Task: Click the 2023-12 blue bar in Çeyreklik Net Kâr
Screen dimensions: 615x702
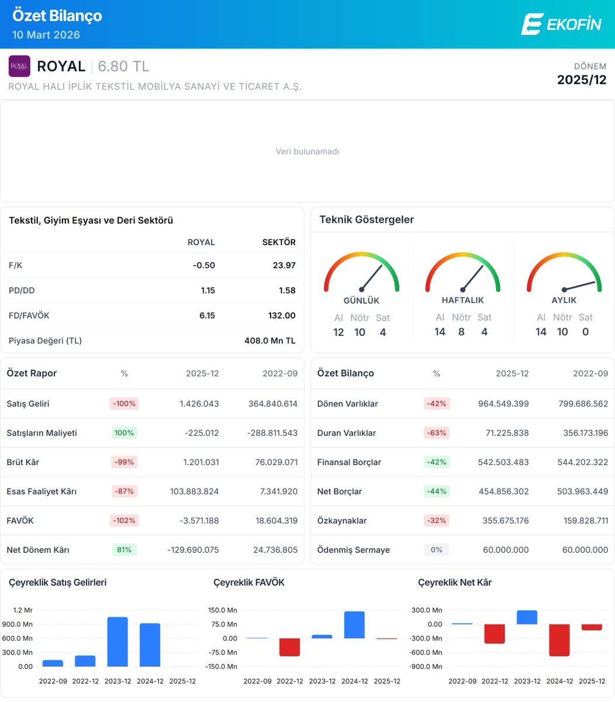Action: point(527,617)
